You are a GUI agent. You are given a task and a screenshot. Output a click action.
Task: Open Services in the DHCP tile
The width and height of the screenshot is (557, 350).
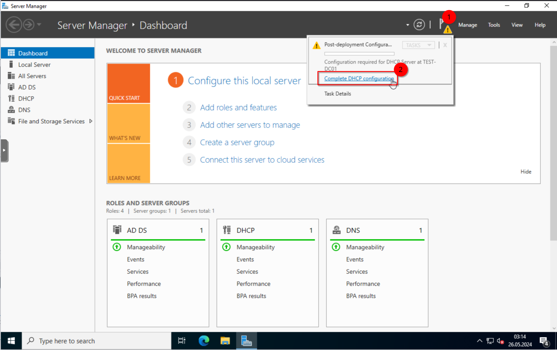pos(247,271)
